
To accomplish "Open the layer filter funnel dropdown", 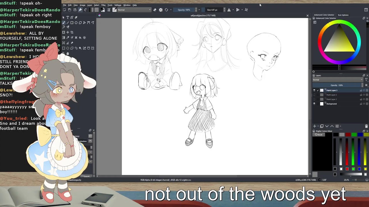I will [x=366, y=80].
